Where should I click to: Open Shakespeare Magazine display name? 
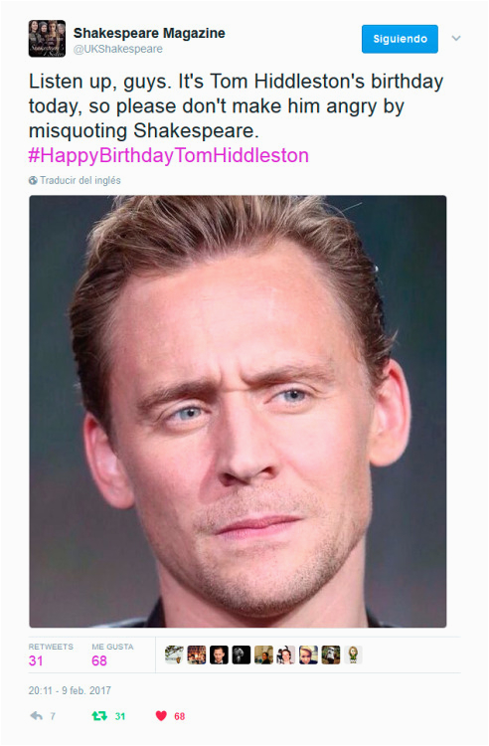point(149,33)
